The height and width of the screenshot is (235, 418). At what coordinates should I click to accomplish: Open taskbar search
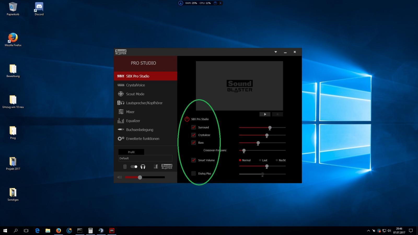tap(16, 231)
